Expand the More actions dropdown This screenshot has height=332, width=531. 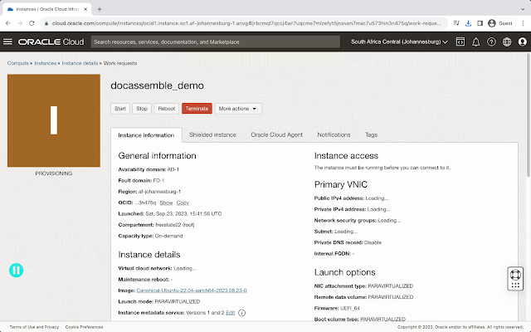[x=238, y=109]
